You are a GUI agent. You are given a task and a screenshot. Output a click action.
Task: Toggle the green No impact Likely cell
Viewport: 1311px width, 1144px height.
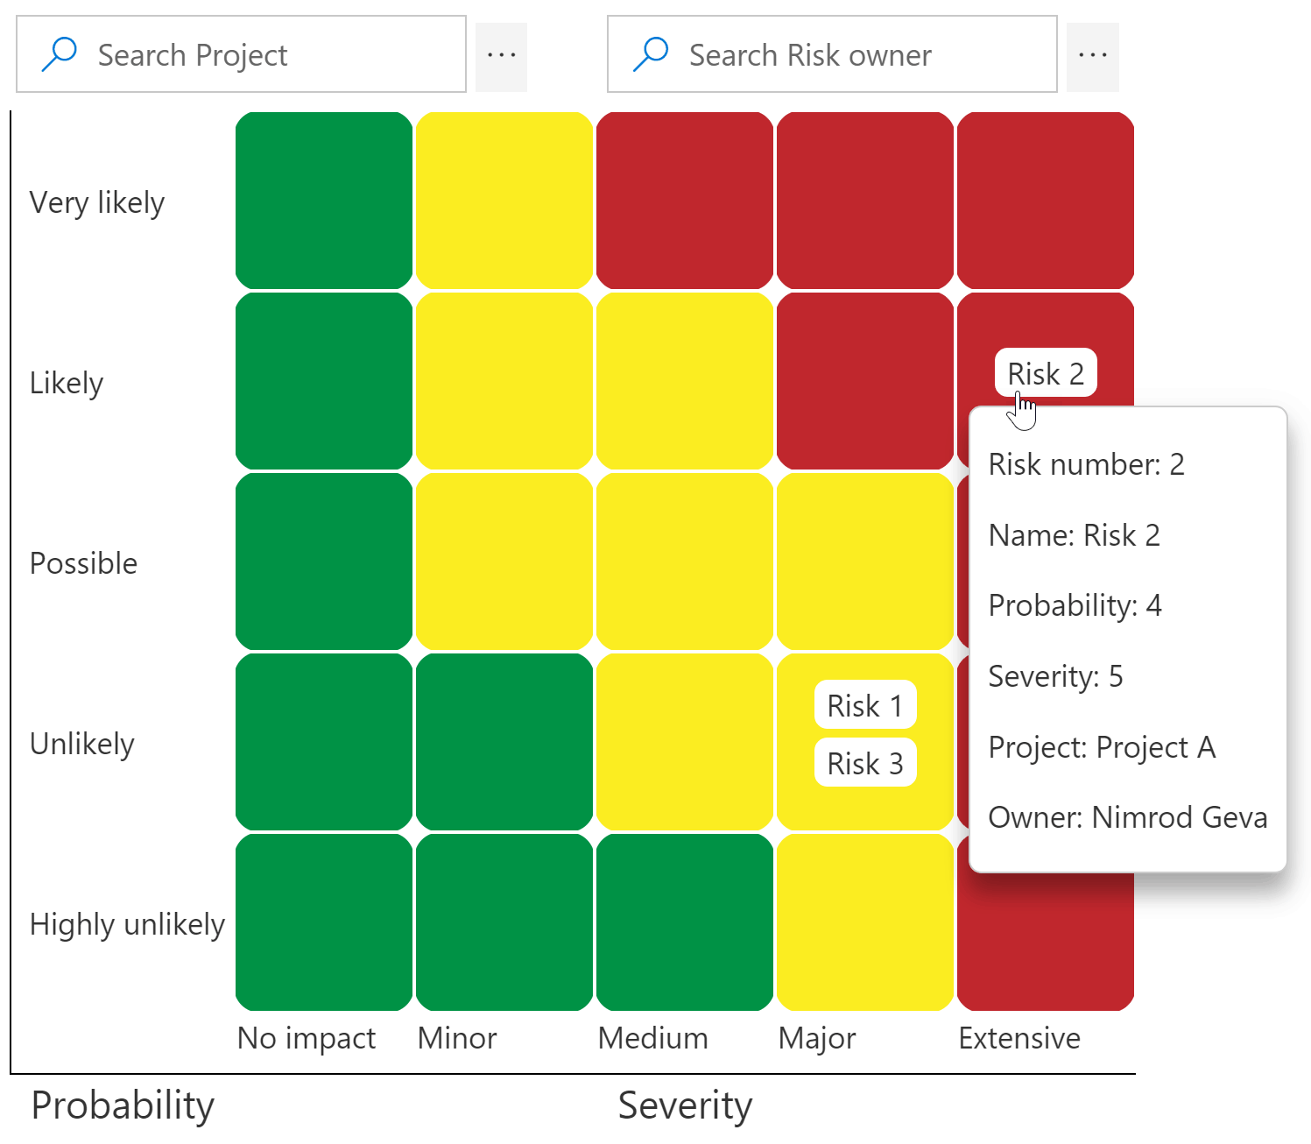323,381
